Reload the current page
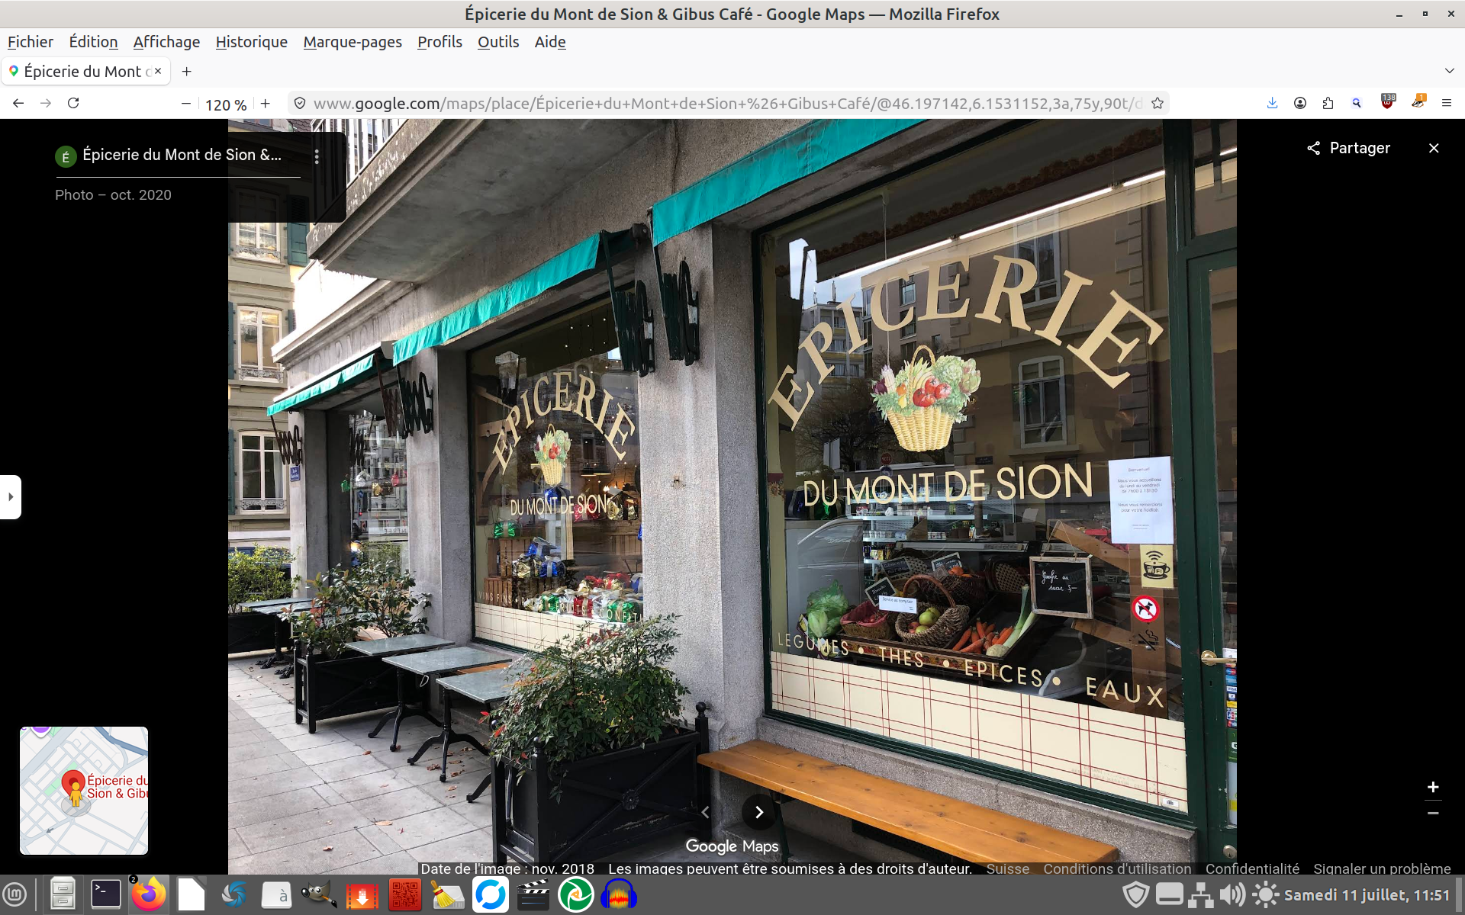Viewport: 1465px width, 915px height. (73, 103)
